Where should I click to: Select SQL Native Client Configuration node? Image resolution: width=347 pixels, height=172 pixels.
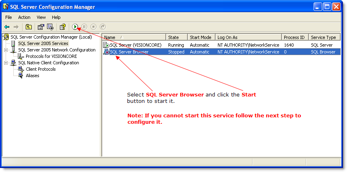coord(49,63)
